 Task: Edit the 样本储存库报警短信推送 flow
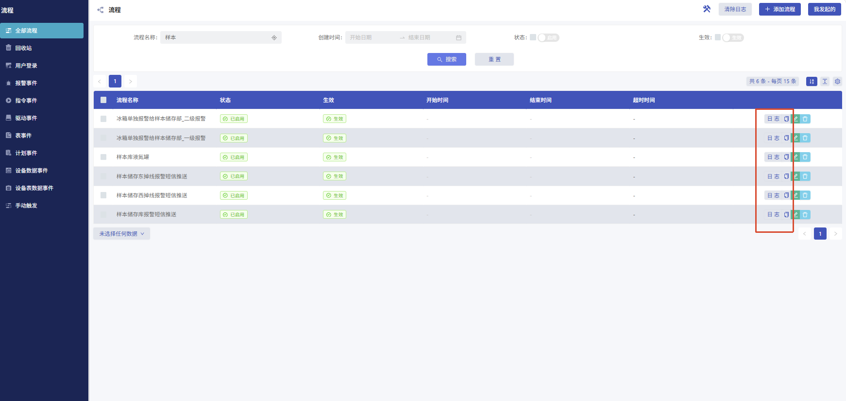(795, 214)
